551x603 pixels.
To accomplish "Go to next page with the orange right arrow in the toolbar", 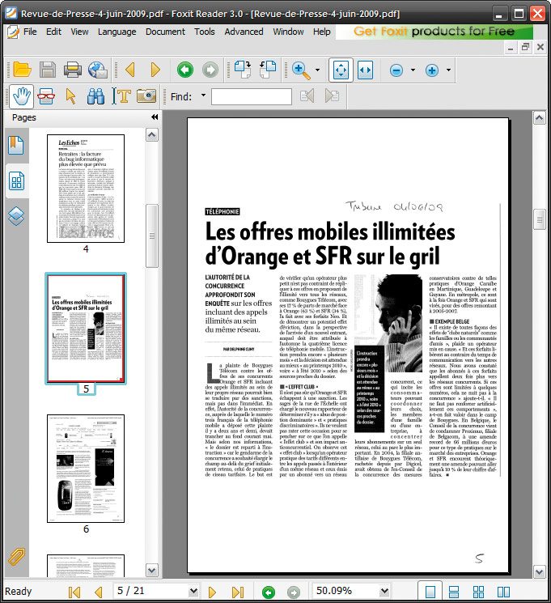I will coord(155,70).
